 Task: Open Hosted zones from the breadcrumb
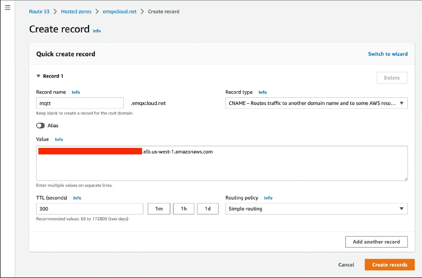(x=76, y=12)
